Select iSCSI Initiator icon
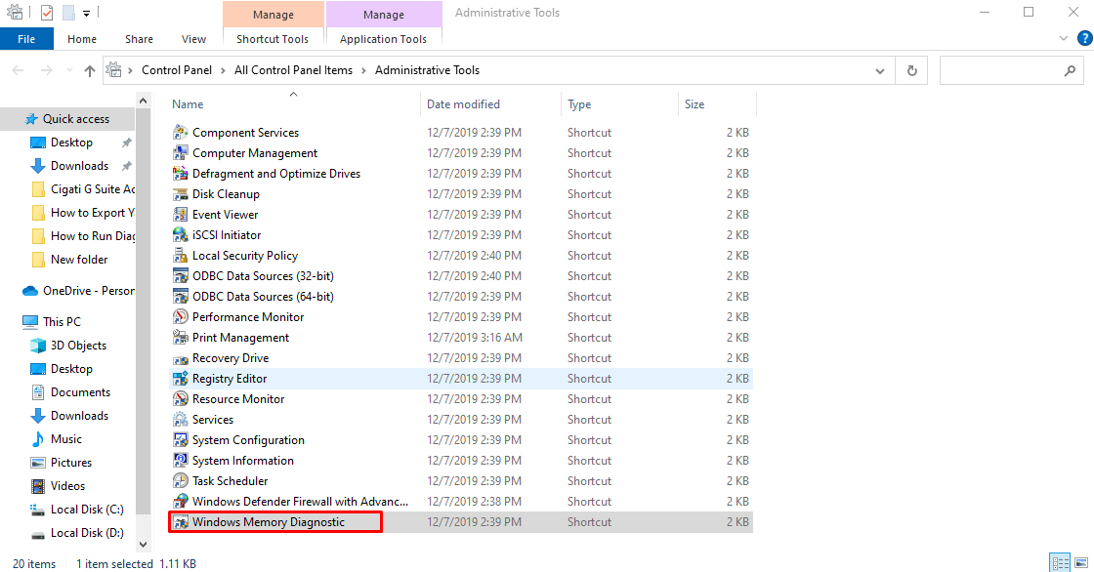This screenshot has height=572, width=1094. pos(180,235)
